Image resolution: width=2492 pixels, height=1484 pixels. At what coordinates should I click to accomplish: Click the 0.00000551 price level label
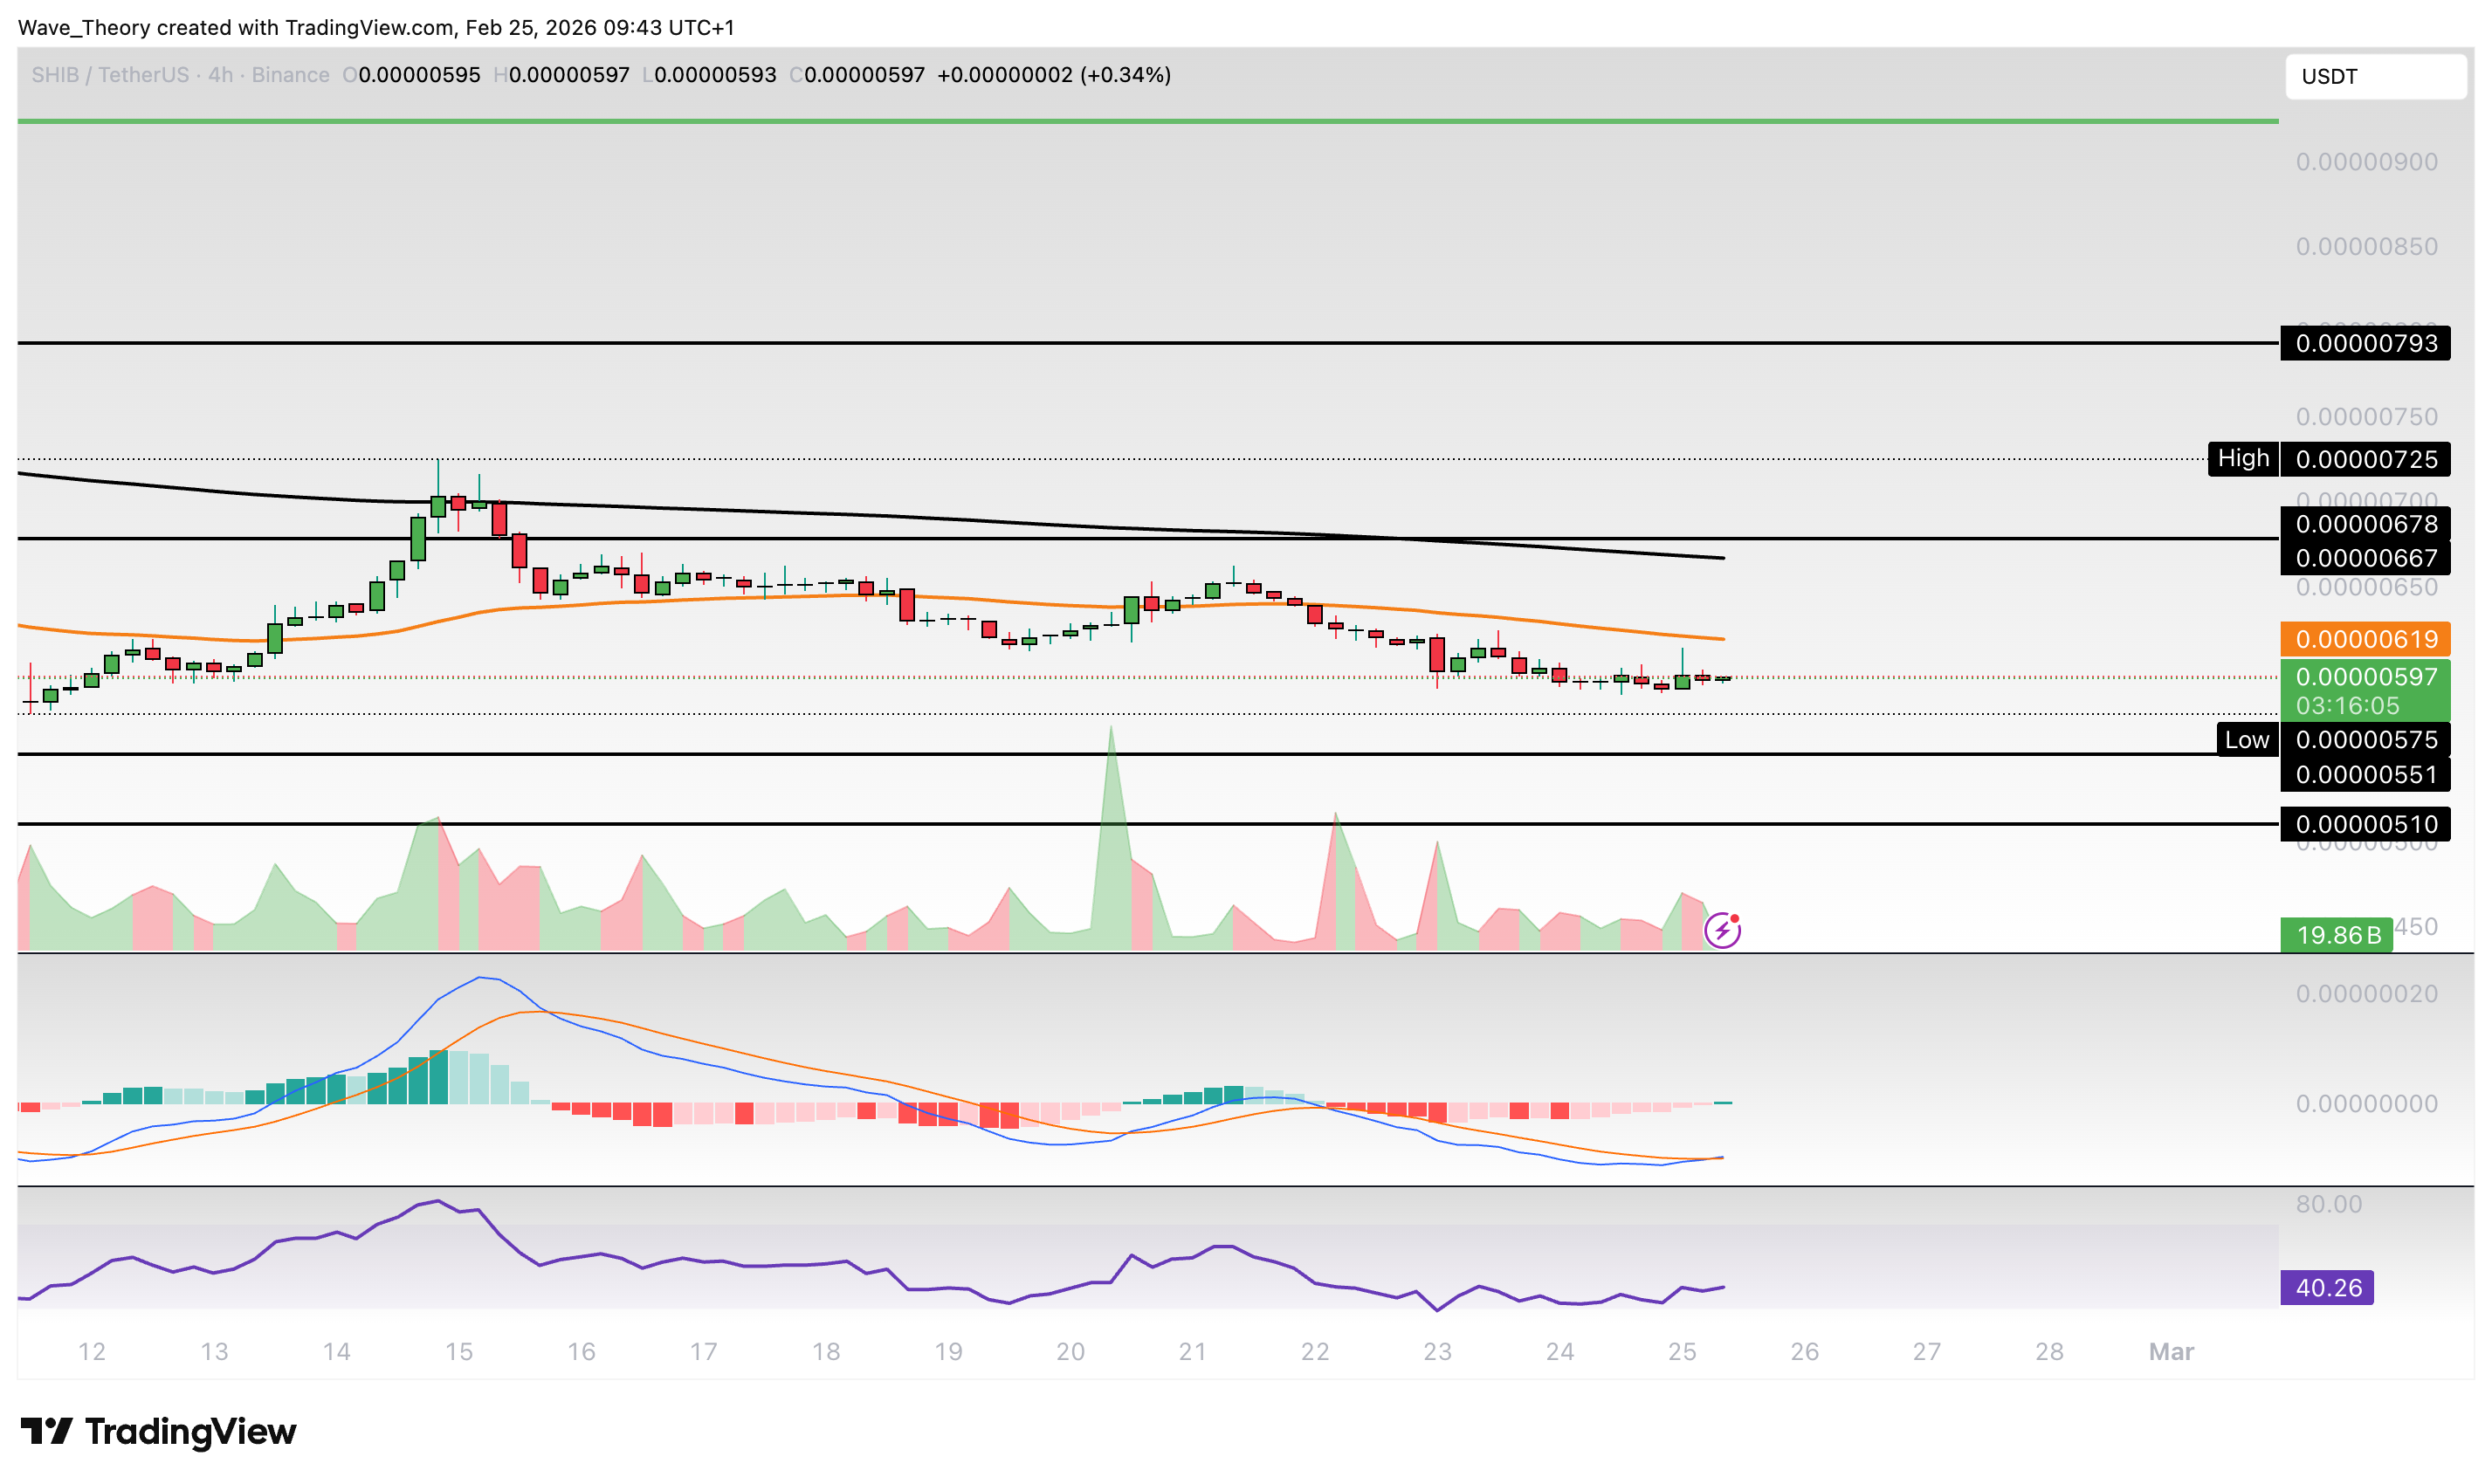2365,775
